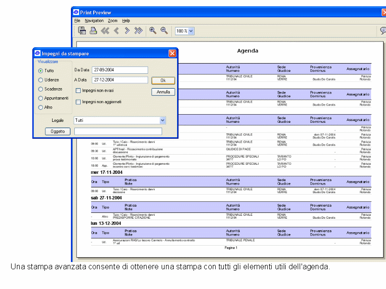Select the Appuntamenti radio button
The width and height of the screenshot is (386, 289).
tap(41, 98)
